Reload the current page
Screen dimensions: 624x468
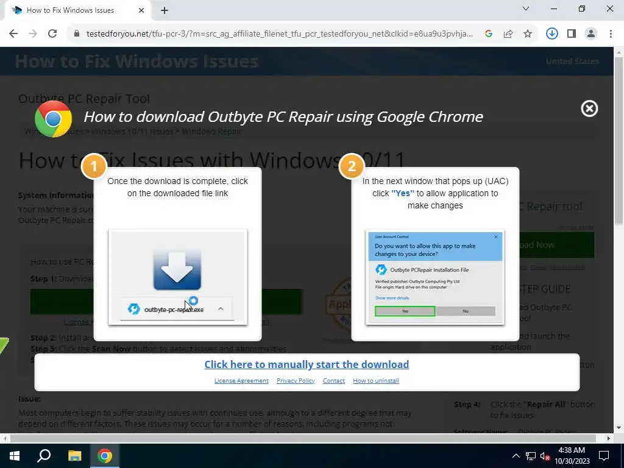pos(52,34)
